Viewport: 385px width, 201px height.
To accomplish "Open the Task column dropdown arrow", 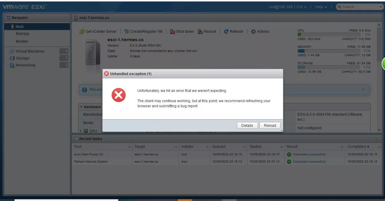I will [x=130, y=147].
